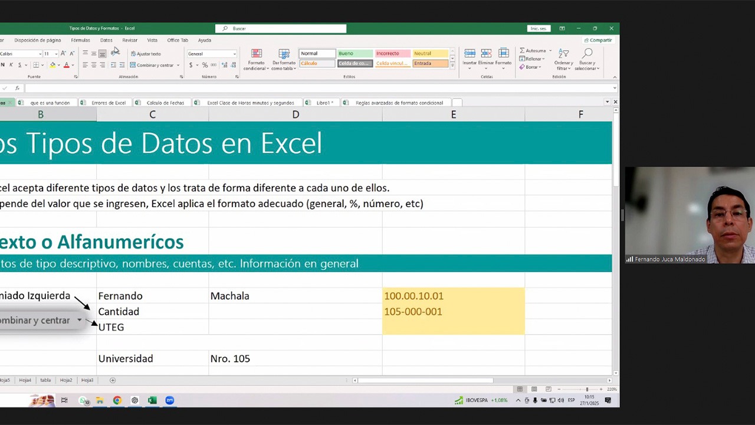The width and height of the screenshot is (755, 425).
Task: Click the percent style icon
Action: (x=205, y=65)
